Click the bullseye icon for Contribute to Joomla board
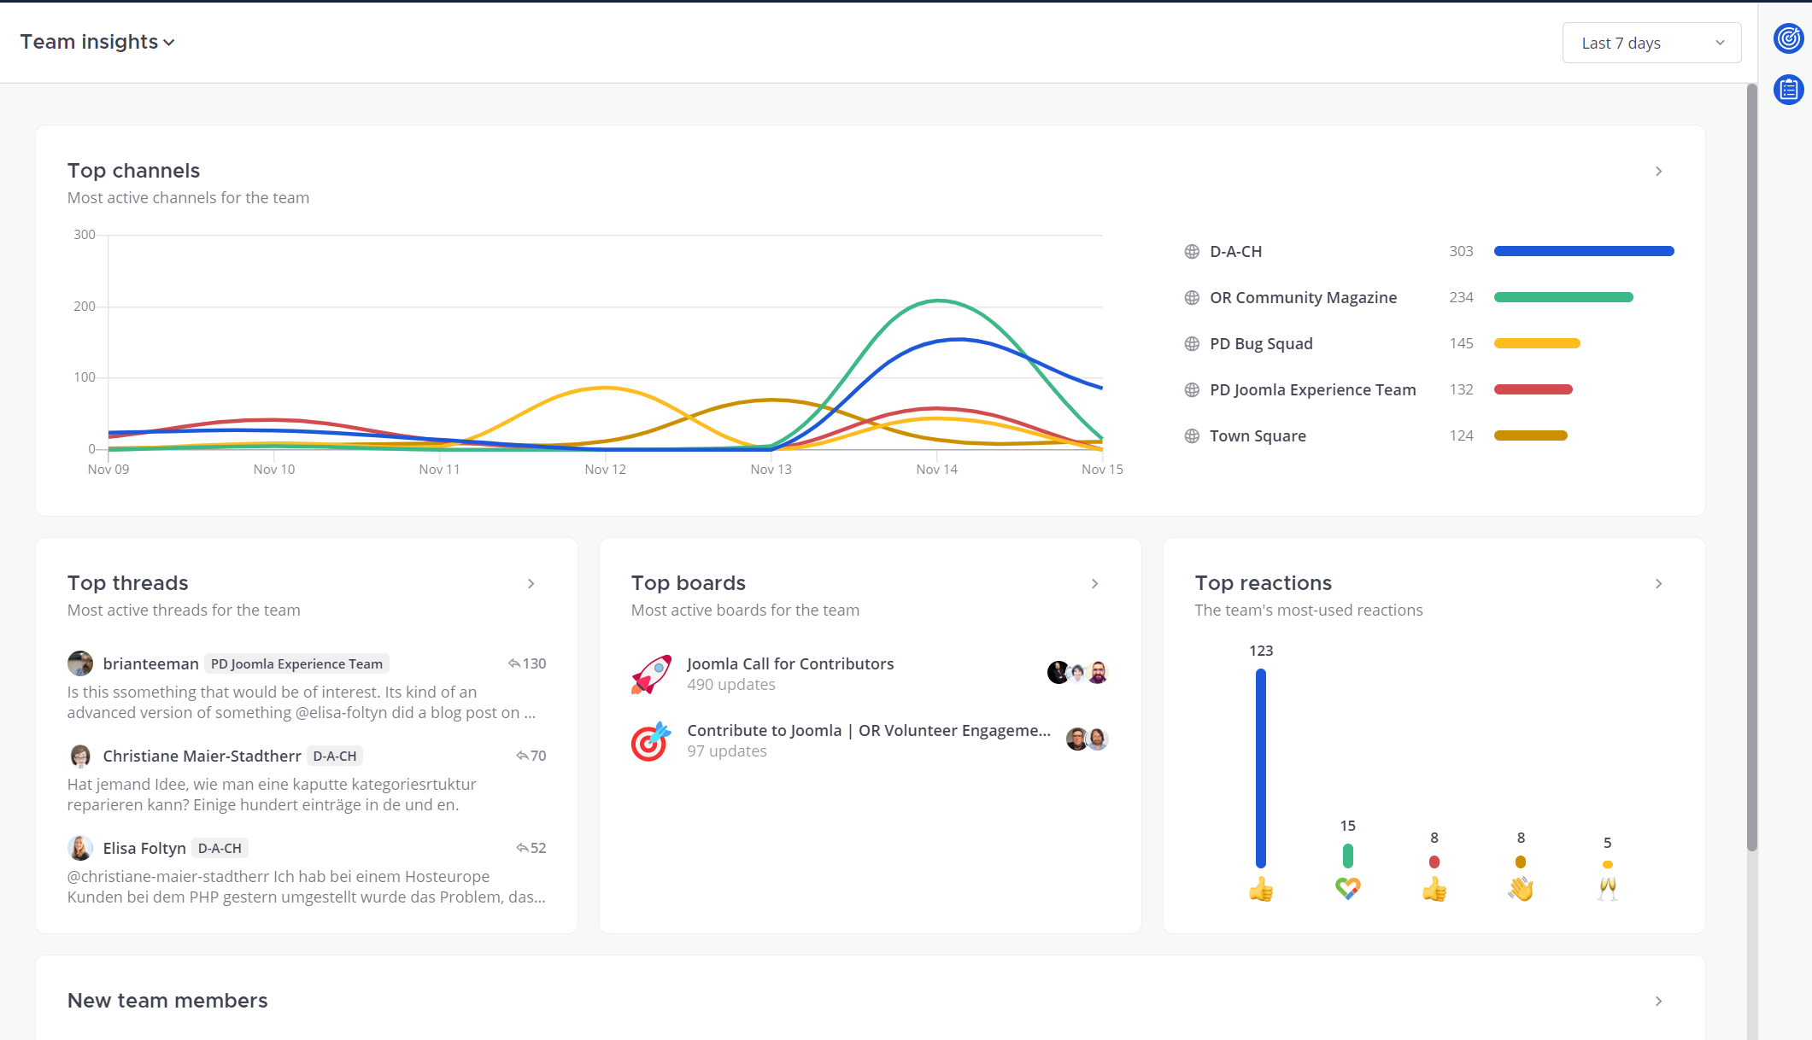Screen dimensions: 1812x1040 pyautogui.click(x=651, y=741)
